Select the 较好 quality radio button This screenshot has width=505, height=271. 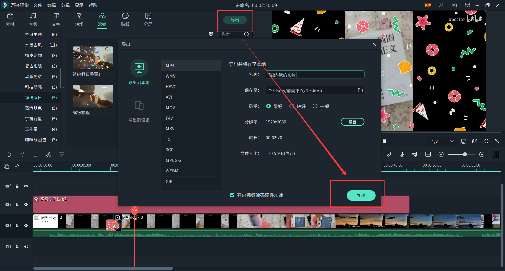(x=292, y=106)
